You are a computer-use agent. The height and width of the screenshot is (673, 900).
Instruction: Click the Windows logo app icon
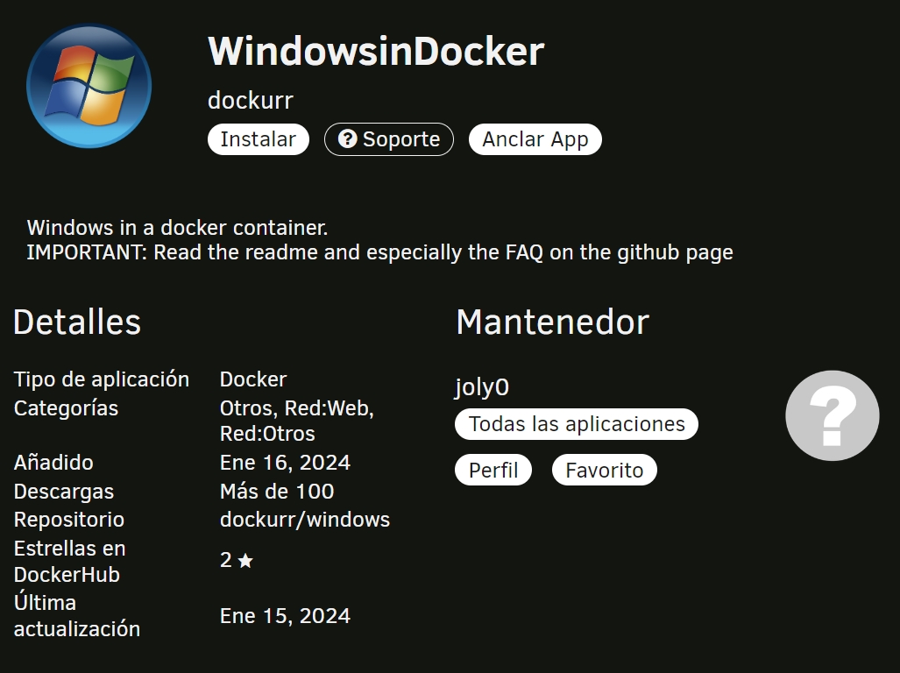coord(89,86)
